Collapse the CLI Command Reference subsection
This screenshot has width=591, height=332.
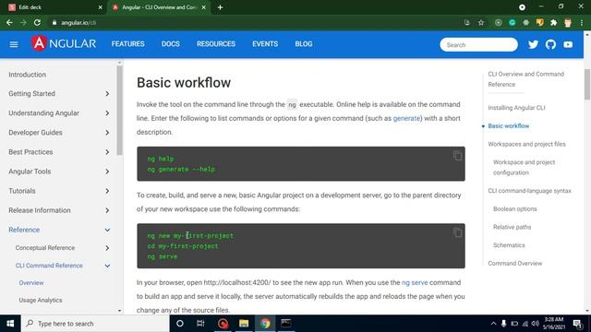107,266
